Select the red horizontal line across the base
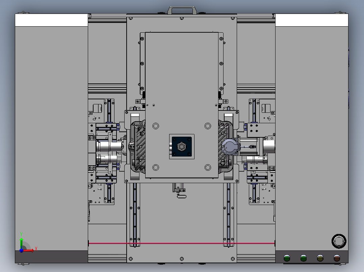Image resolution: width=364 pixels, height=272 pixels. pos(182,243)
